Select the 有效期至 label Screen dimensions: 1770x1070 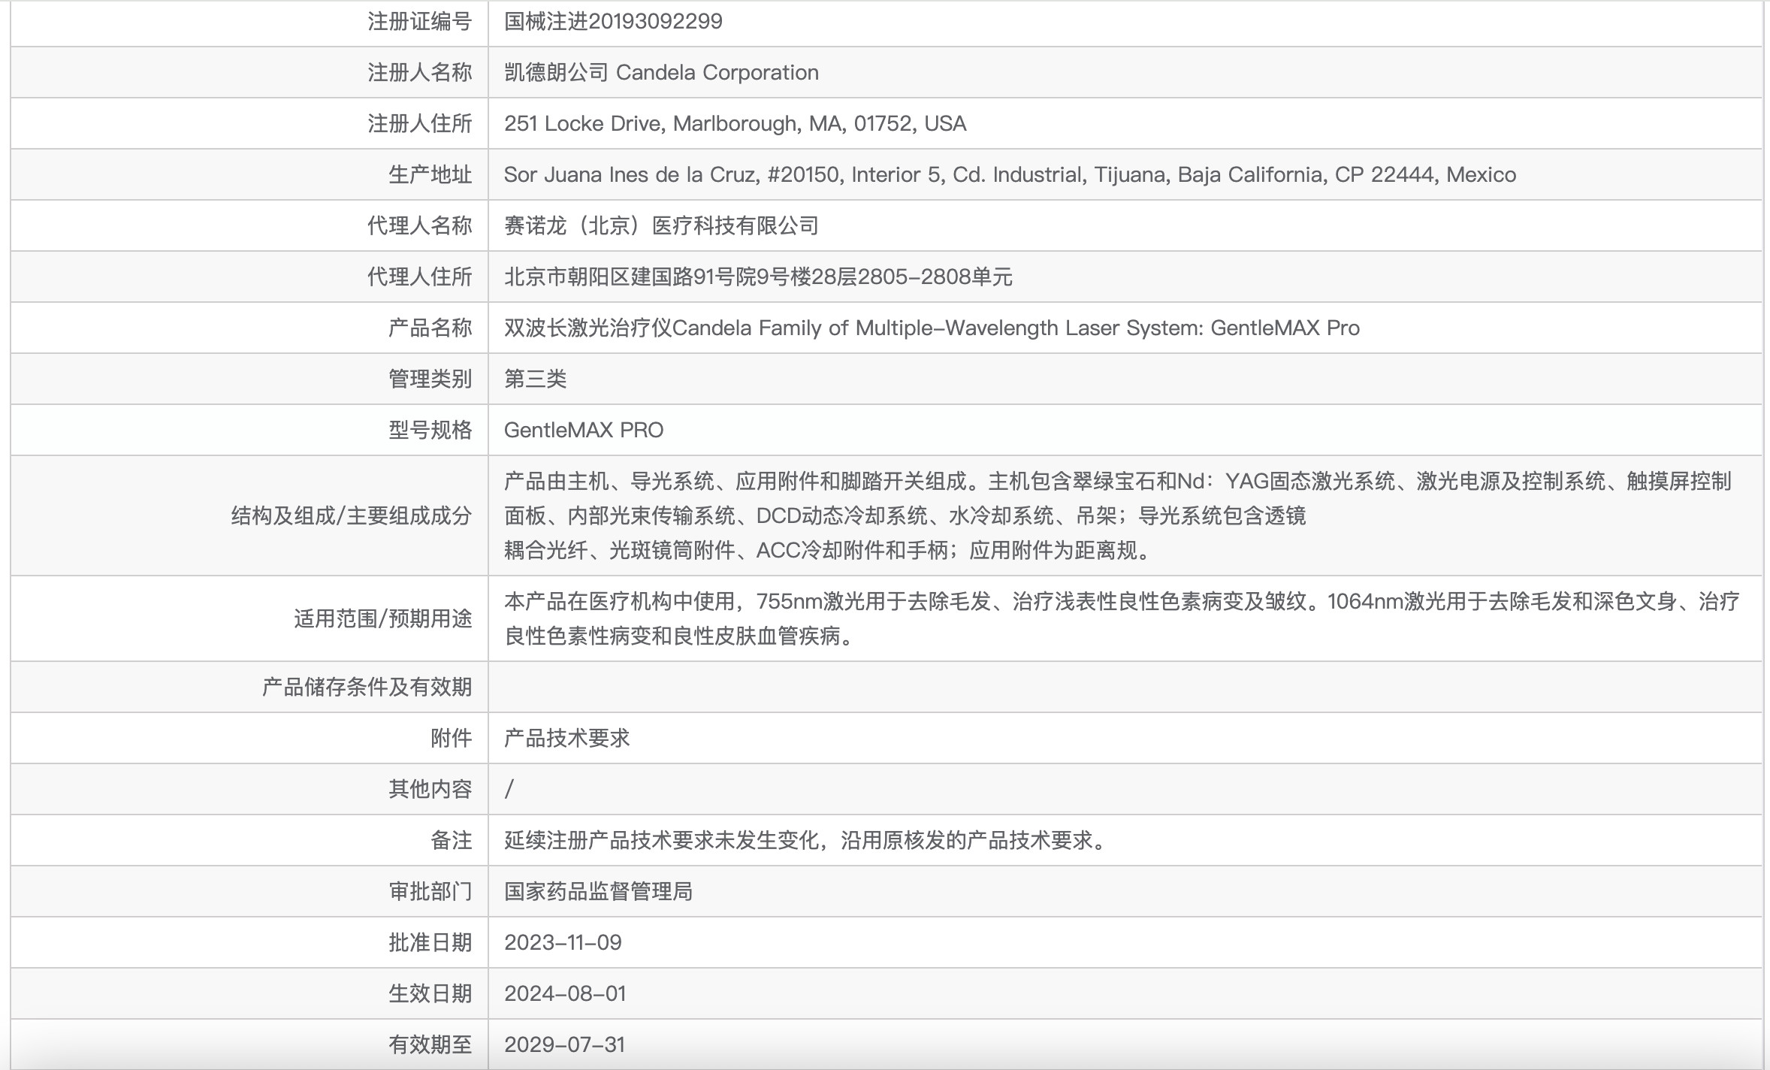(x=430, y=1044)
